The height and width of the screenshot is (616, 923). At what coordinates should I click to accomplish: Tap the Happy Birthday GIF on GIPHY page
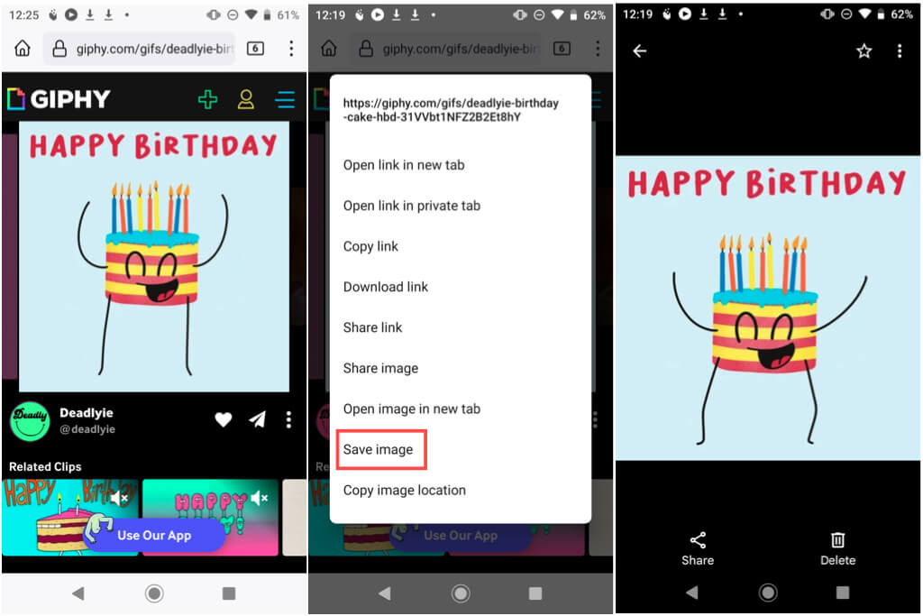point(153,257)
